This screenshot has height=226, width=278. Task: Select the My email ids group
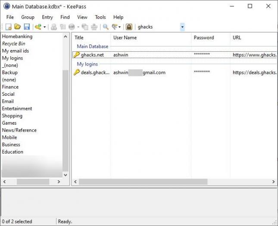click(15, 51)
